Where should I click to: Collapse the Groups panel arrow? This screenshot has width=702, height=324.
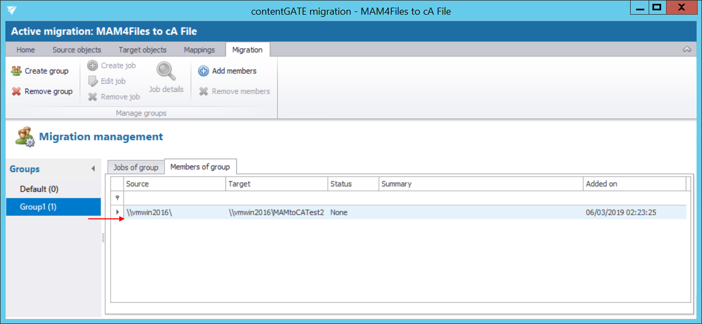93,169
